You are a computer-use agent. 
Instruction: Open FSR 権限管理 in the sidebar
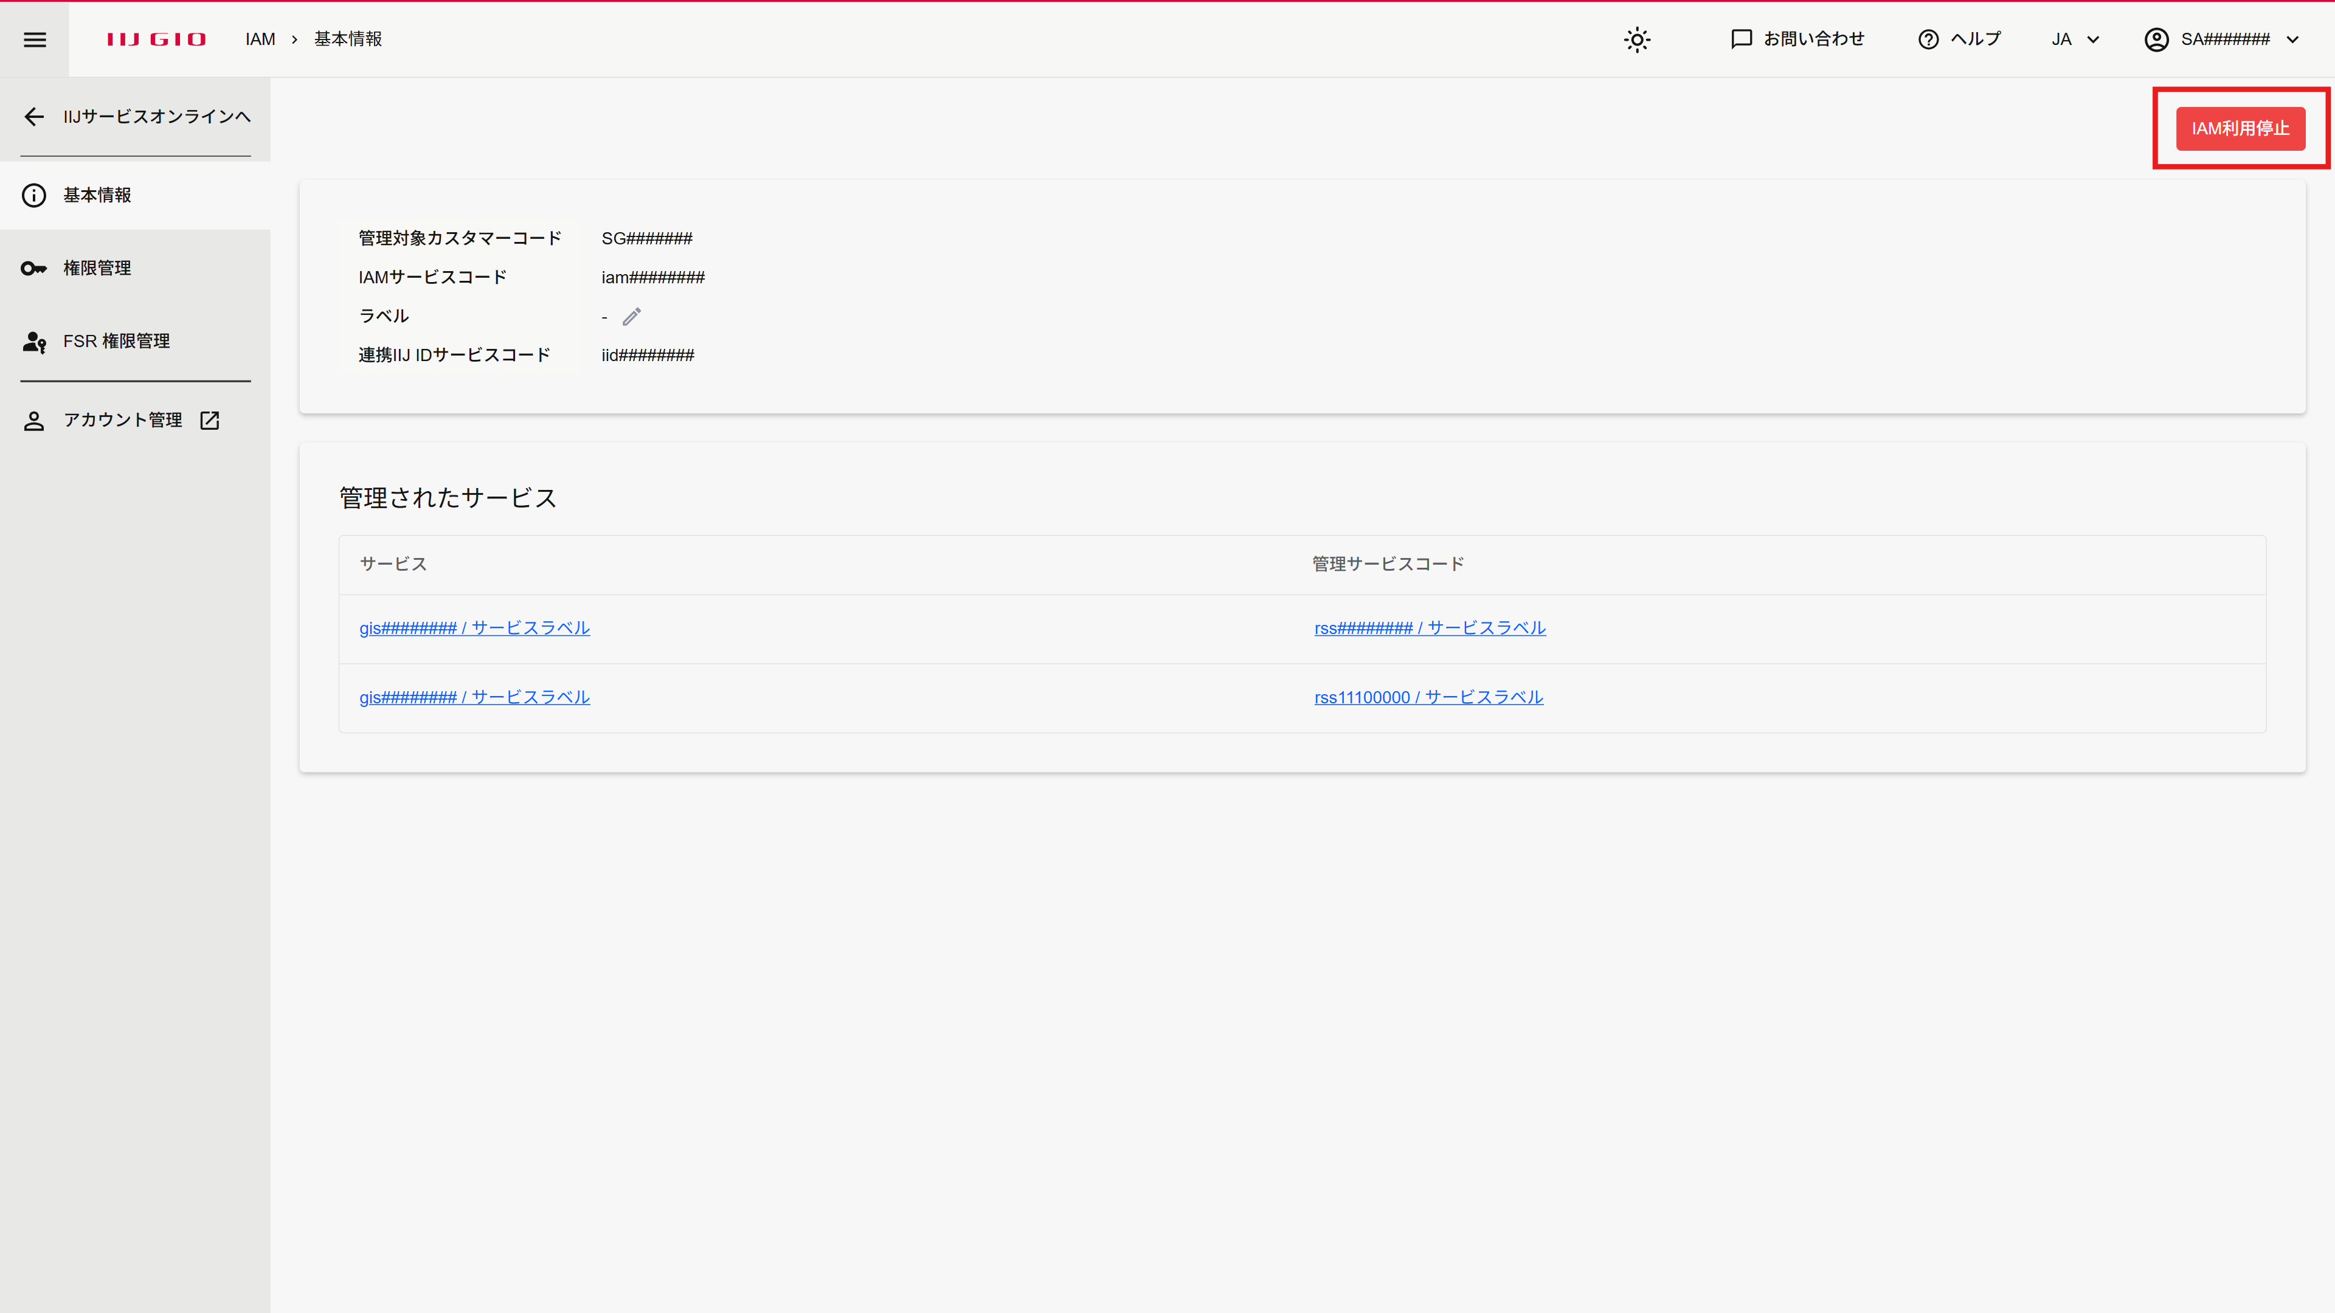click(135, 340)
